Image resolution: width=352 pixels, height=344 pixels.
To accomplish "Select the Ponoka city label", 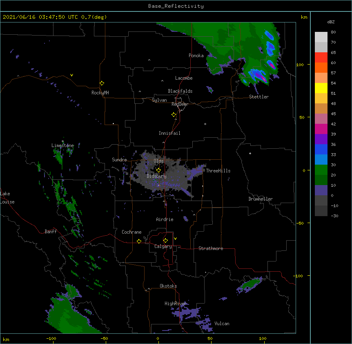I will click(196, 56).
